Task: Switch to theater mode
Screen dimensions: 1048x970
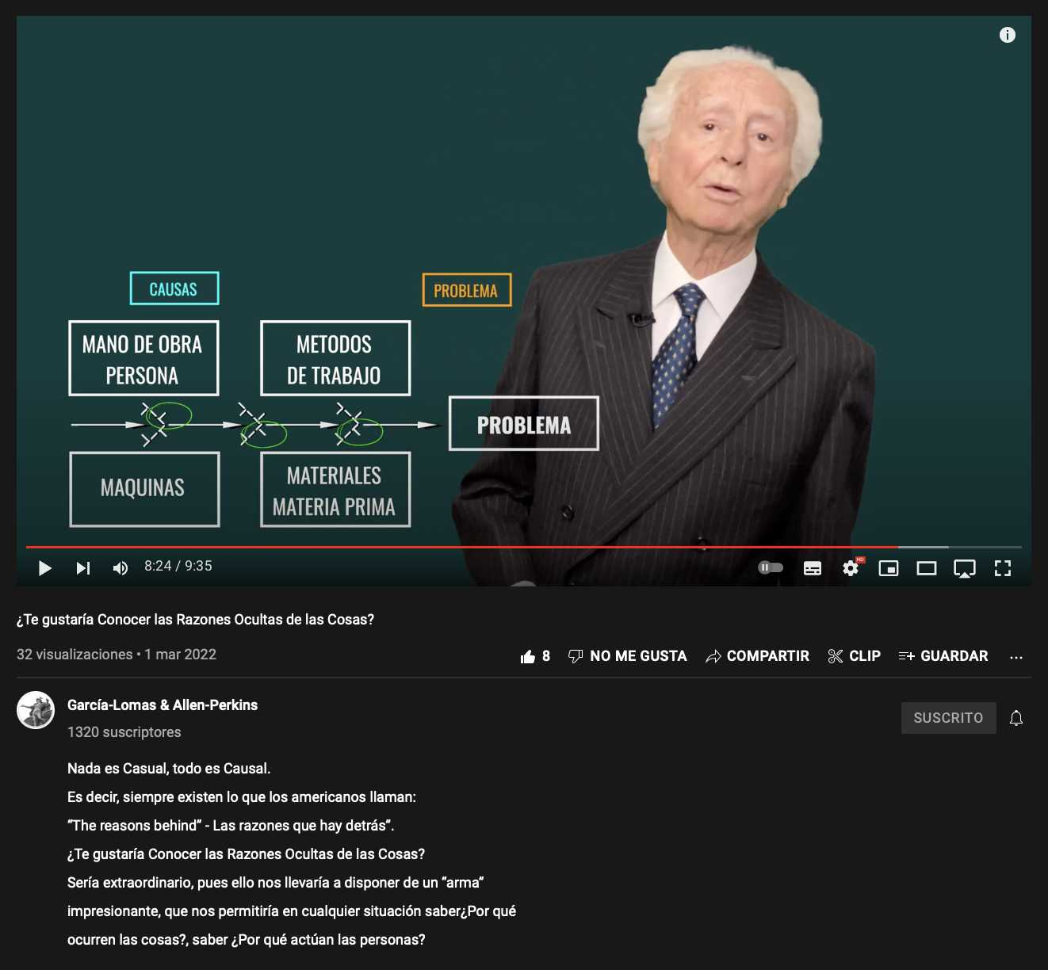Action: [927, 568]
